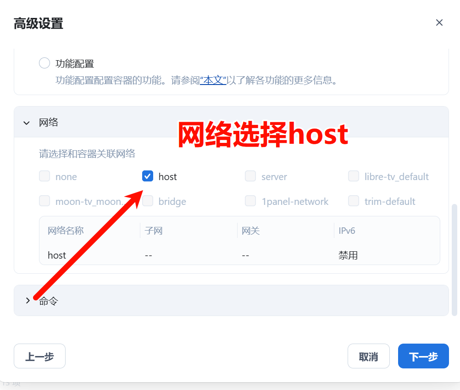Collapse the 网络 section chevron
This screenshot has width=460, height=390.
tap(27, 123)
